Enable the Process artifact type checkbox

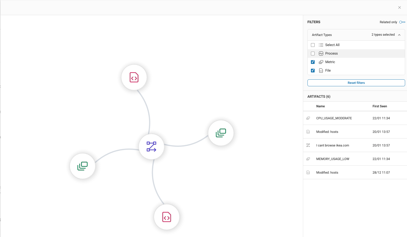coord(313,53)
